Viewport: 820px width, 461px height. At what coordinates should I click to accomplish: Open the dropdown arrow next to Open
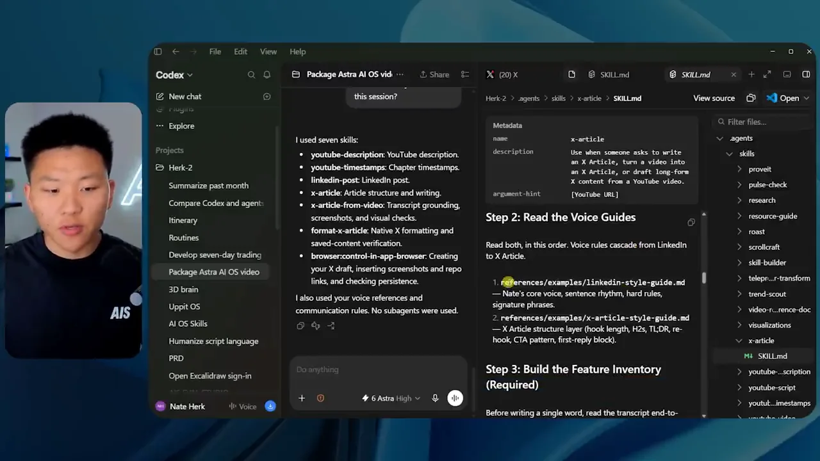pyautogui.click(x=806, y=99)
